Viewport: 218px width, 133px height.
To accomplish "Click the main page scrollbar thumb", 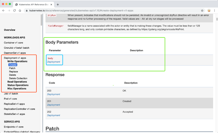I will (217, 19).
